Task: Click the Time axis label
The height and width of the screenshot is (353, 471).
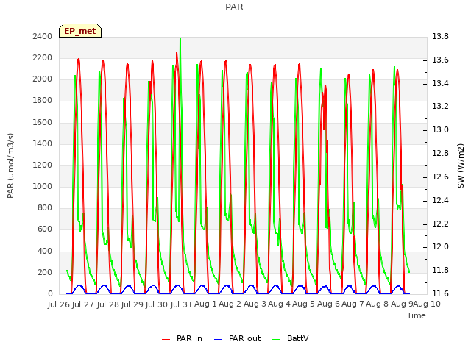Action: 417,315
